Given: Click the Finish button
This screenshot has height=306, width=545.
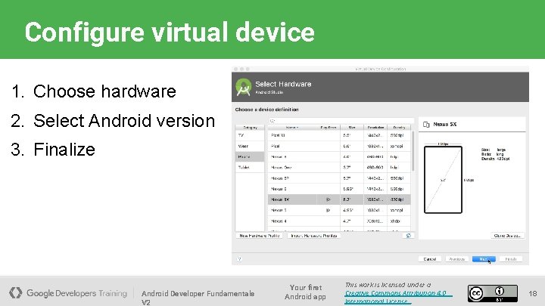Looking at the screenshot, I should click(x=511, y=259).
